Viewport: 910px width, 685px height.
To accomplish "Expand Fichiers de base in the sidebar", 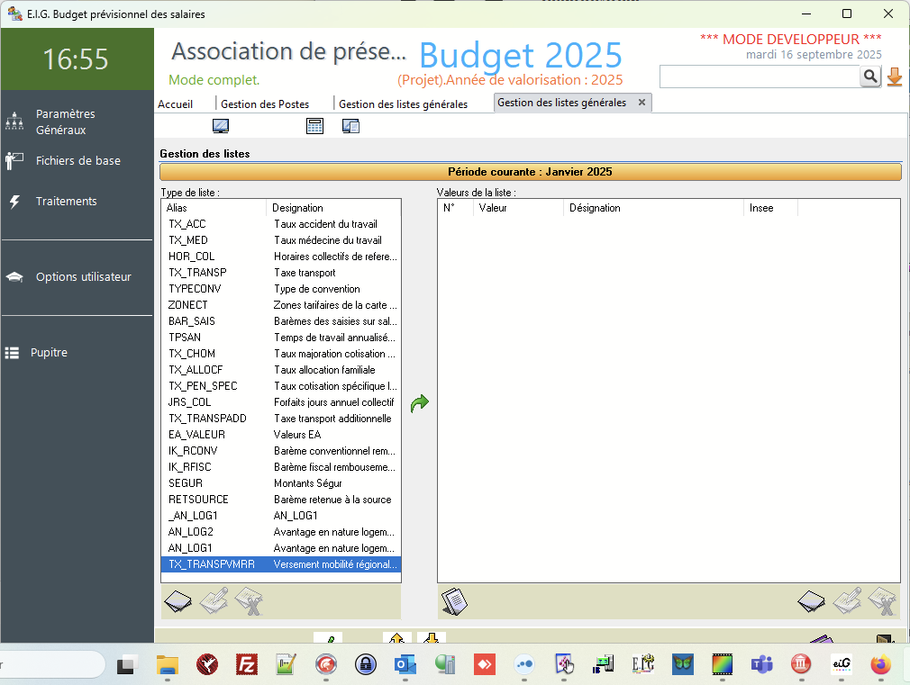I will [77, 161].
